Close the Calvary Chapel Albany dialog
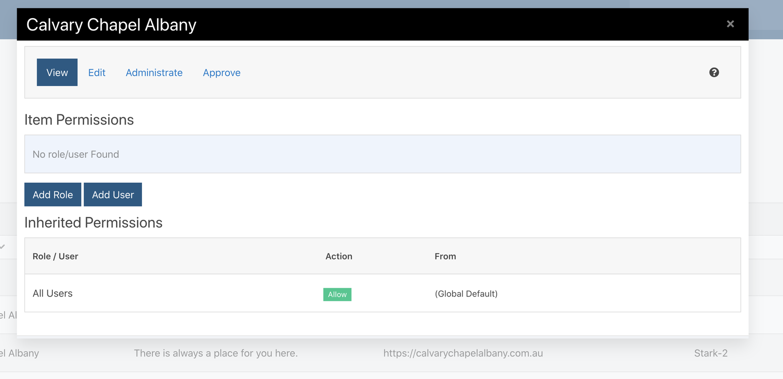 (x=730, y=24)
